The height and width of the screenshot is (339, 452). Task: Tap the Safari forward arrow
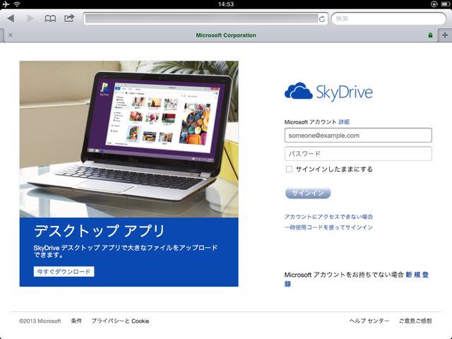point(30,18)
